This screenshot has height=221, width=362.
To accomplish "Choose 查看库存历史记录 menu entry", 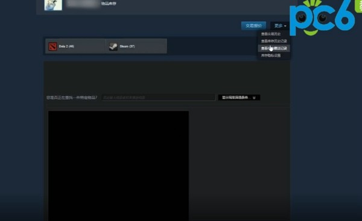I will pyautogui.click(x=274, y=41).
